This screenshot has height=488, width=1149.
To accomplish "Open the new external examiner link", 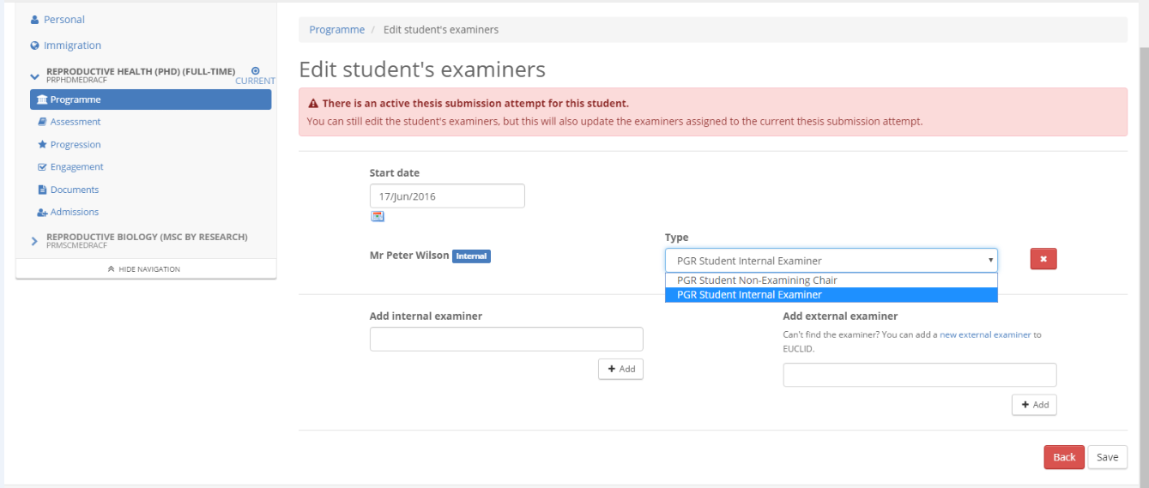I will point(985,334).
